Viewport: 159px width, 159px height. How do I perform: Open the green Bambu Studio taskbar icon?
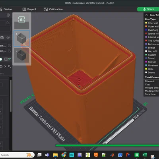coord(137,155)
